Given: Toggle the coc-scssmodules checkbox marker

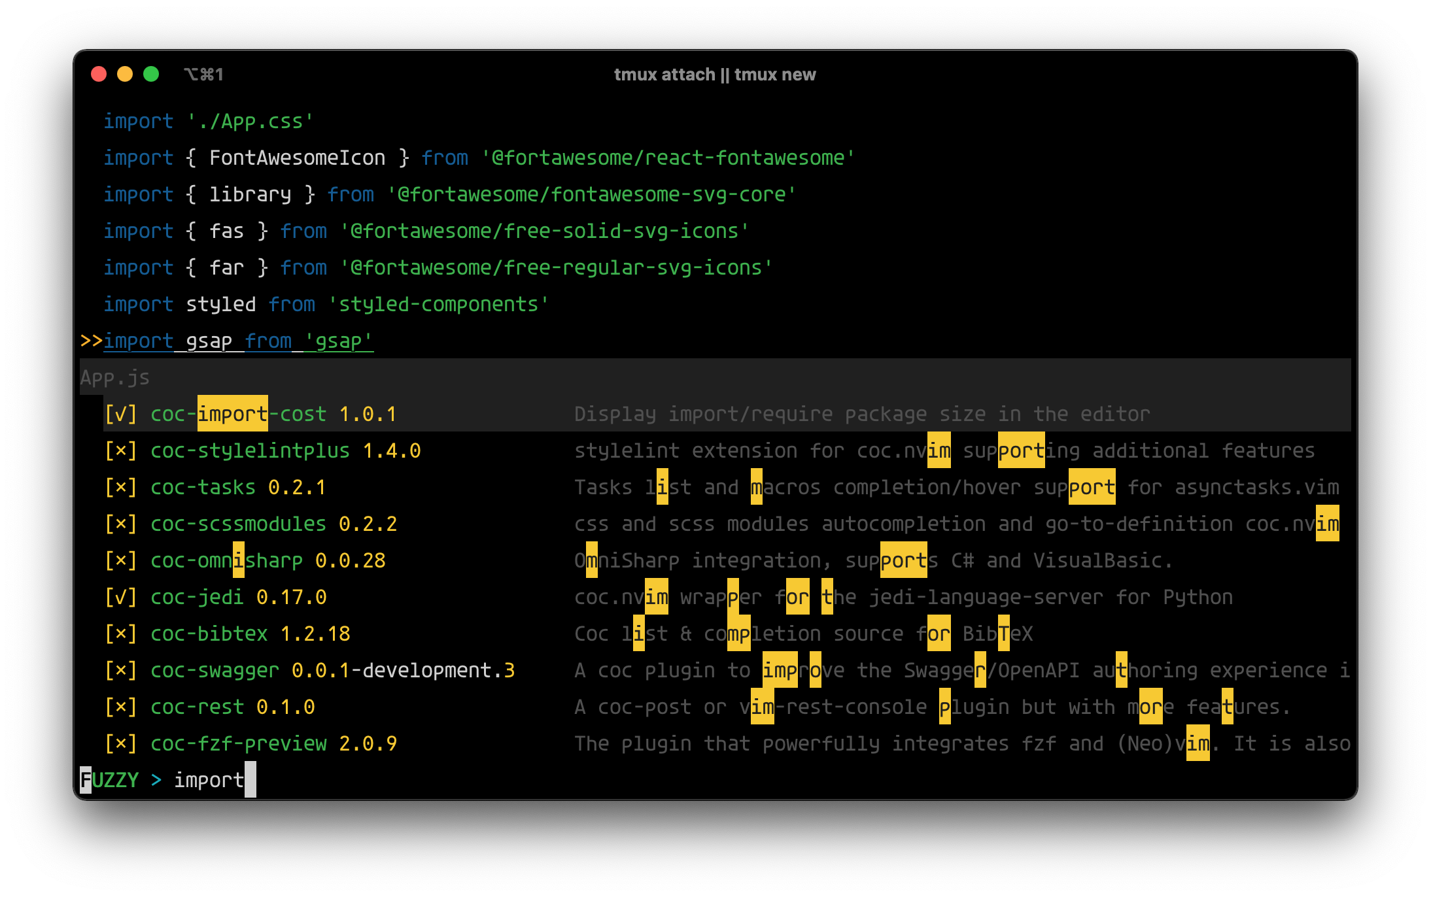Looking at the screenshot, I should pos(121,524).
